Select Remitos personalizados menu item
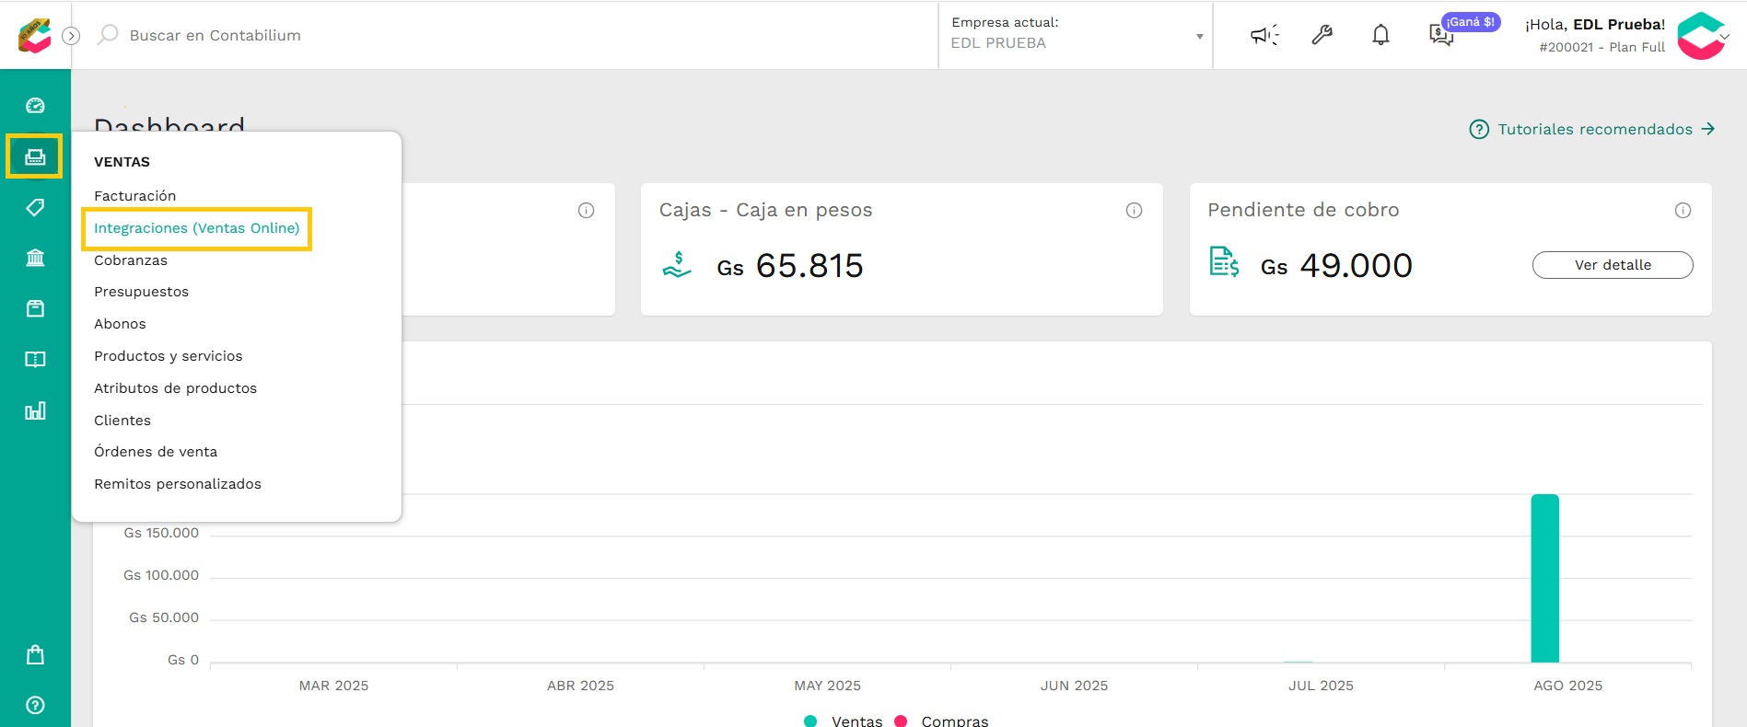1747x727 pixels. pyautogui.click(x=178, y=484)
